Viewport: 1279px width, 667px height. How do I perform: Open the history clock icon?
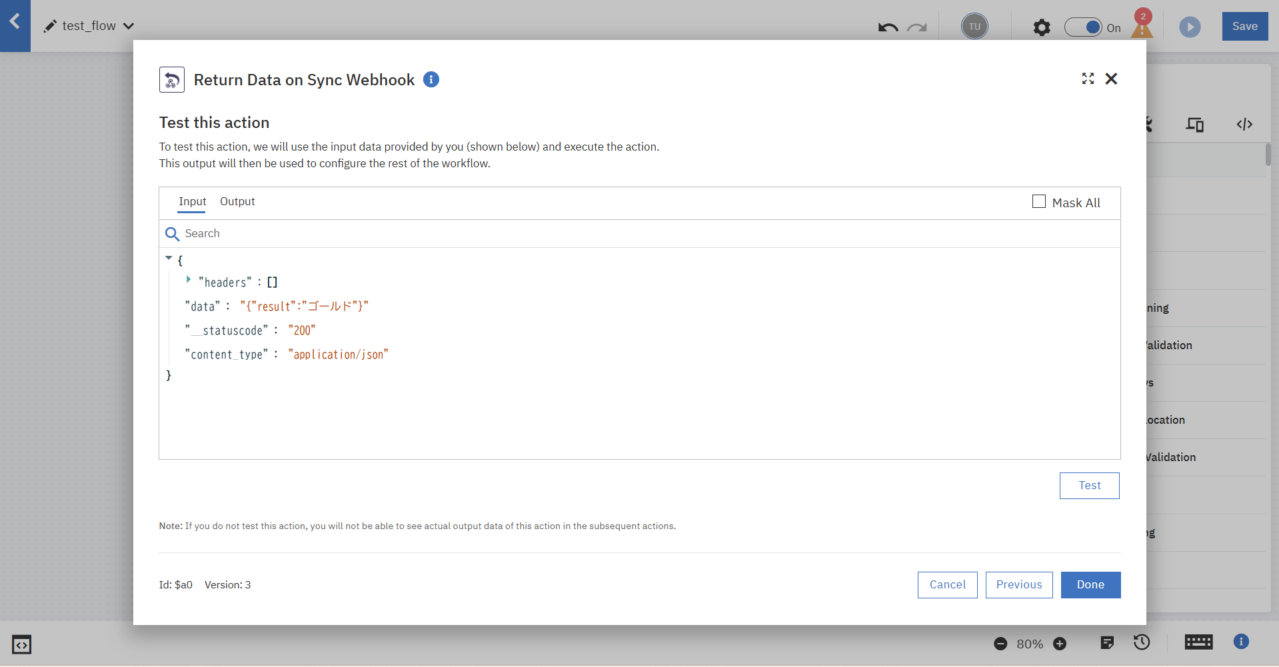tap(1142, 642)
